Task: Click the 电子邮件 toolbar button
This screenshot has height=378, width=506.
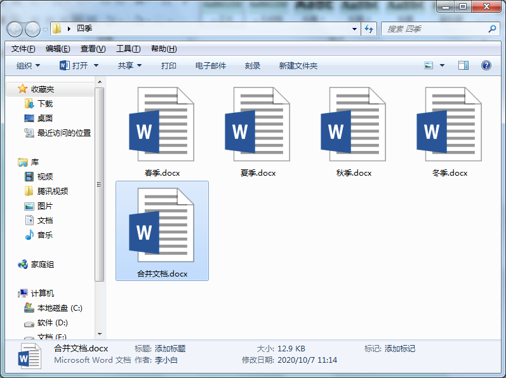Action: click(x=210, y=66)
